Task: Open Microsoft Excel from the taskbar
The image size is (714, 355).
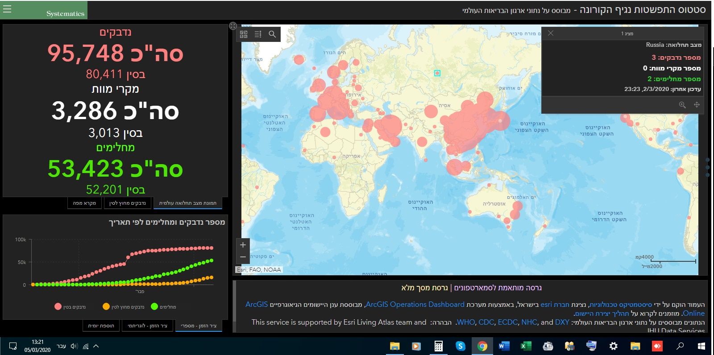Action: [526, 346]
